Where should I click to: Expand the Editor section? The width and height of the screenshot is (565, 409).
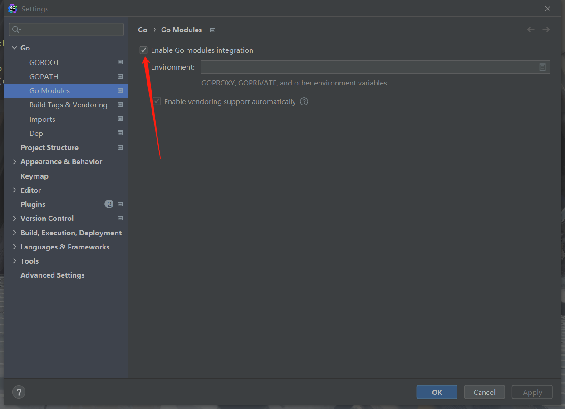coord(15,190)
